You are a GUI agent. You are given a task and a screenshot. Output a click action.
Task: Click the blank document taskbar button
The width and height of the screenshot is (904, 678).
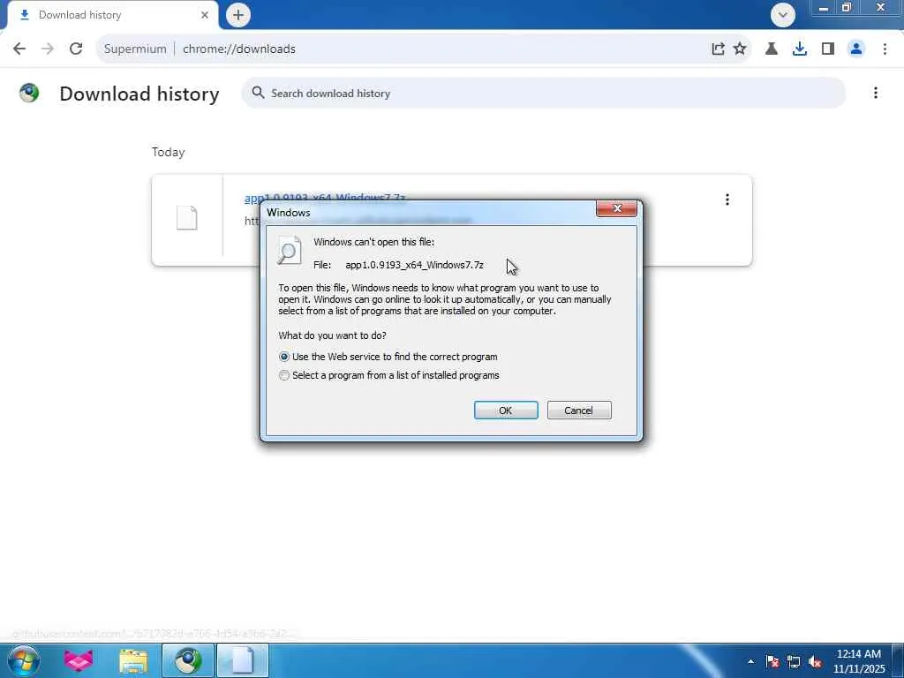click(x=243, y=660)
